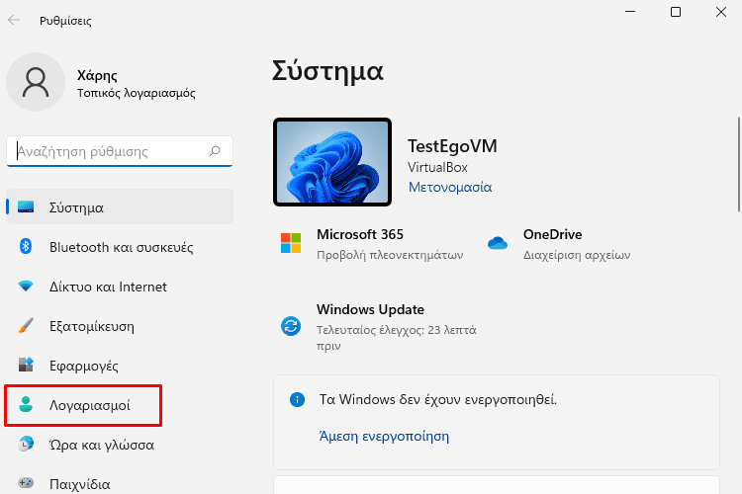Click the TestEgoVM device name text
Image resolution: width=742 pixels, height=494 pixels.
click(452, 146)
